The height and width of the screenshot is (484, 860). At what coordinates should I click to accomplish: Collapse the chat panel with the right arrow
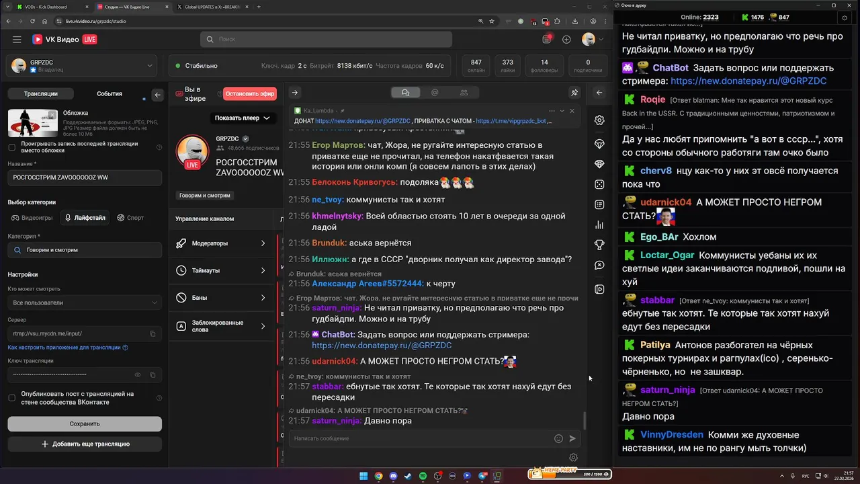[294, 93]
